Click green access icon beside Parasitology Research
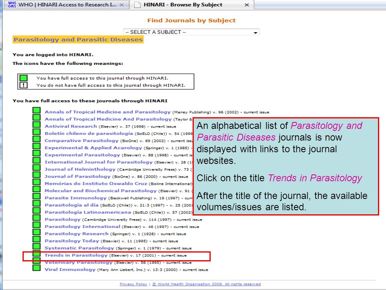This screenshot has width=386, height=290. [37, 232]
